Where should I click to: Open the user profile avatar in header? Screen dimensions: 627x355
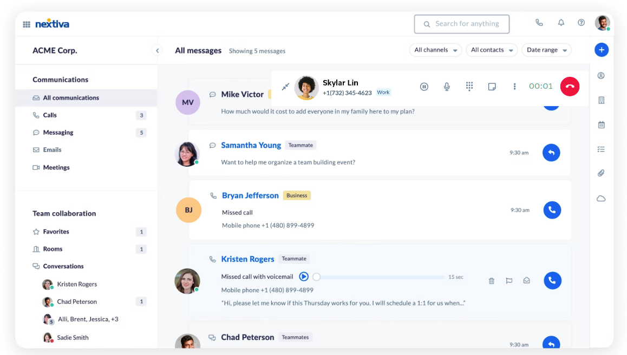coord(602,23)
